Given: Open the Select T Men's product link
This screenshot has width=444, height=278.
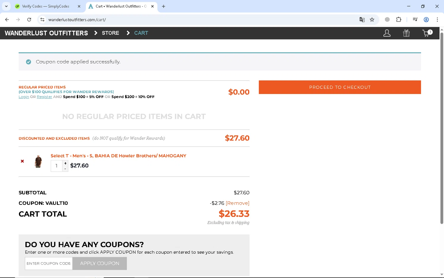Looking at the screenshot, I should click(118, 156).
